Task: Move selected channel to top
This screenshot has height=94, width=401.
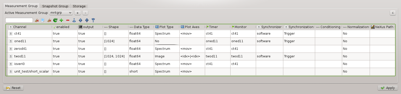Action: [74, 20]
